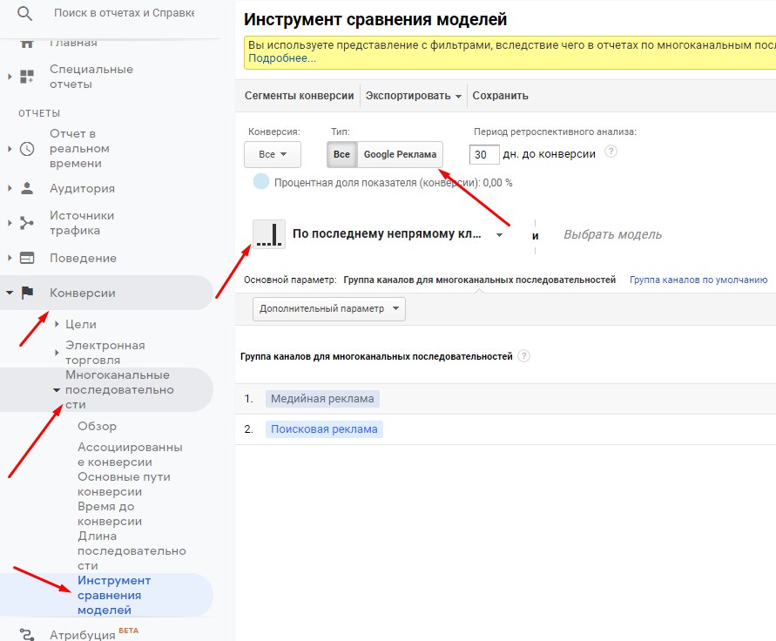The height and width of the screenshot is (641, 776).
Task: Click the lookback window days field
Action: click(x=483, y=154)
